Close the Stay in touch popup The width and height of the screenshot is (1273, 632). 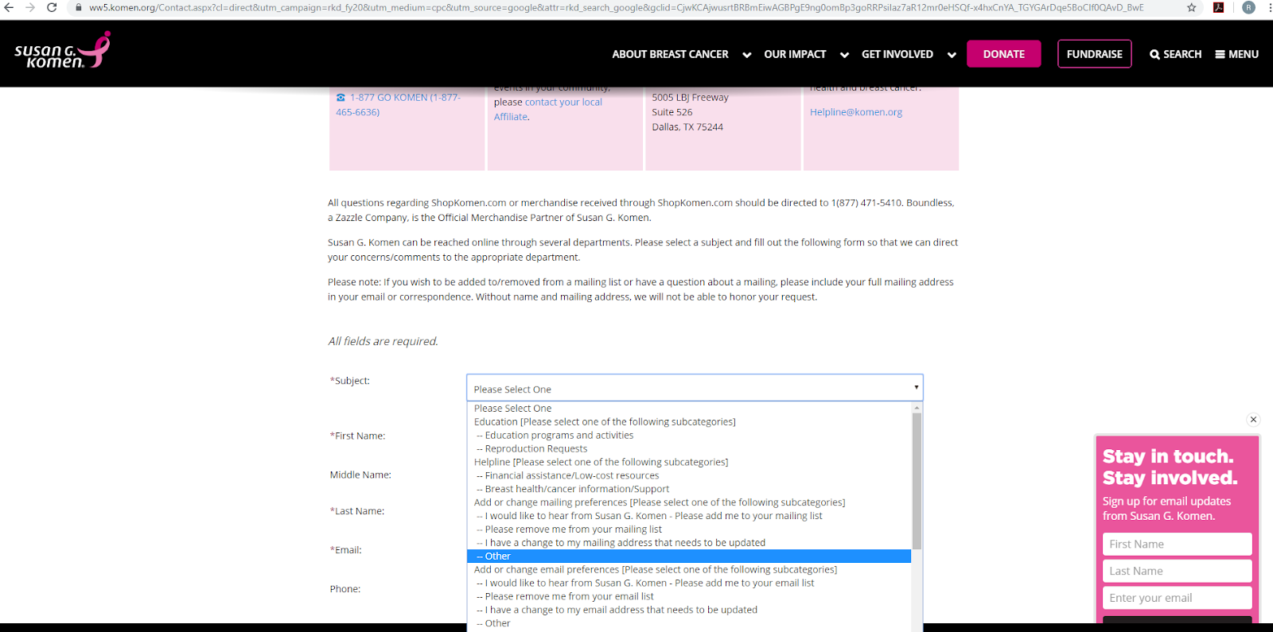tap(1253, 420)
